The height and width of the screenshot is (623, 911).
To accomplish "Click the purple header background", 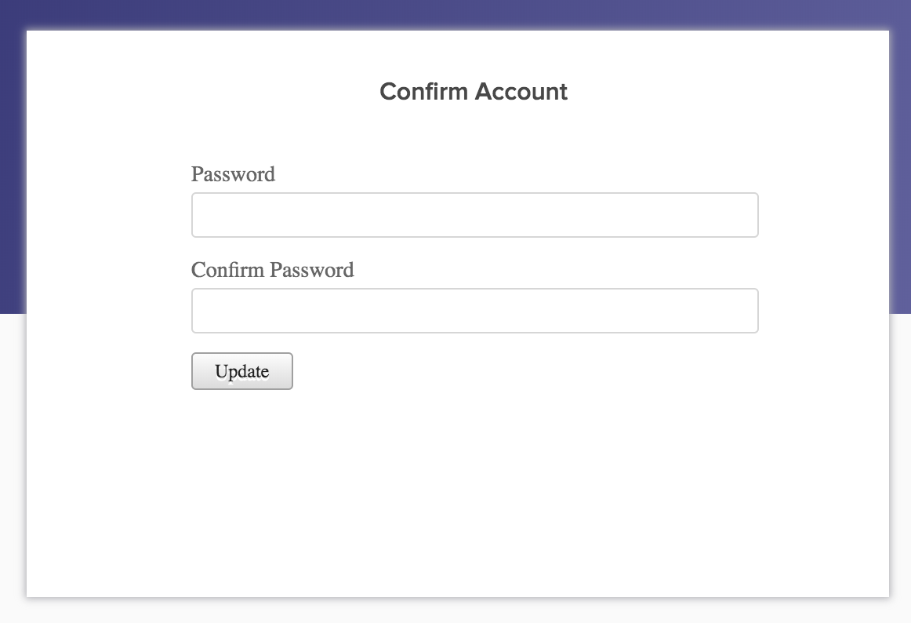I will [x=470, y=13].
